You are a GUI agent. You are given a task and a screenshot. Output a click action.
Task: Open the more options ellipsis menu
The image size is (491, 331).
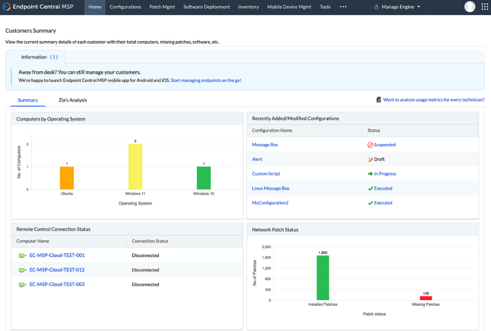coord(343,7)
